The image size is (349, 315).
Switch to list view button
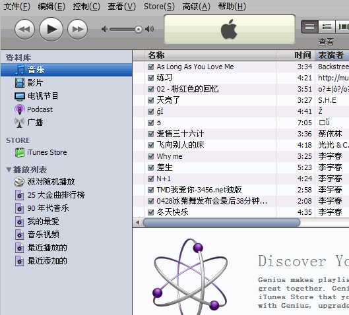coord(309,27)
